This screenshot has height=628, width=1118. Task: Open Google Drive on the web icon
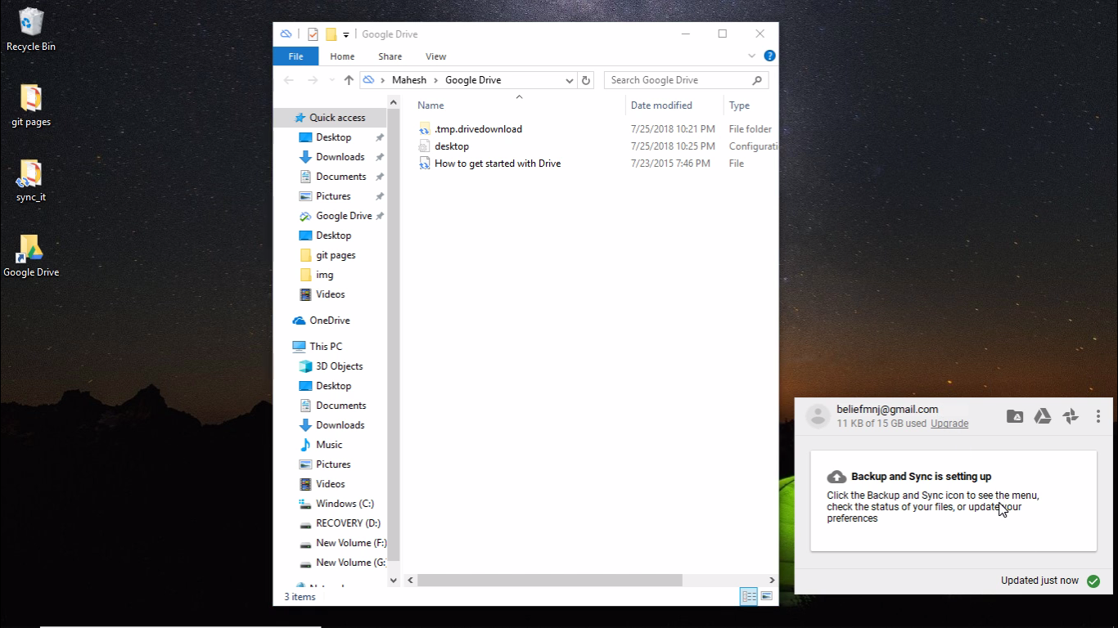1042,416
